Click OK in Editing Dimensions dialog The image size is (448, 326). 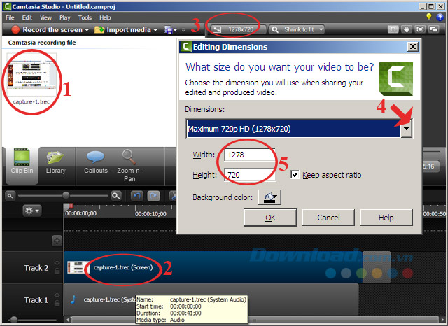coord(270,218)
